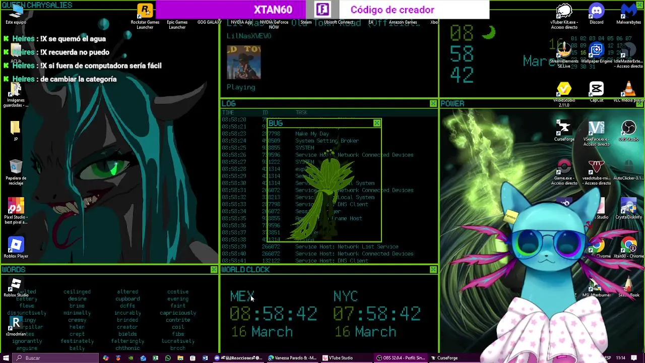The height and width of the screenshot is (363, 645).
Task: Click the MEX clock label
Action: (242, 296)
